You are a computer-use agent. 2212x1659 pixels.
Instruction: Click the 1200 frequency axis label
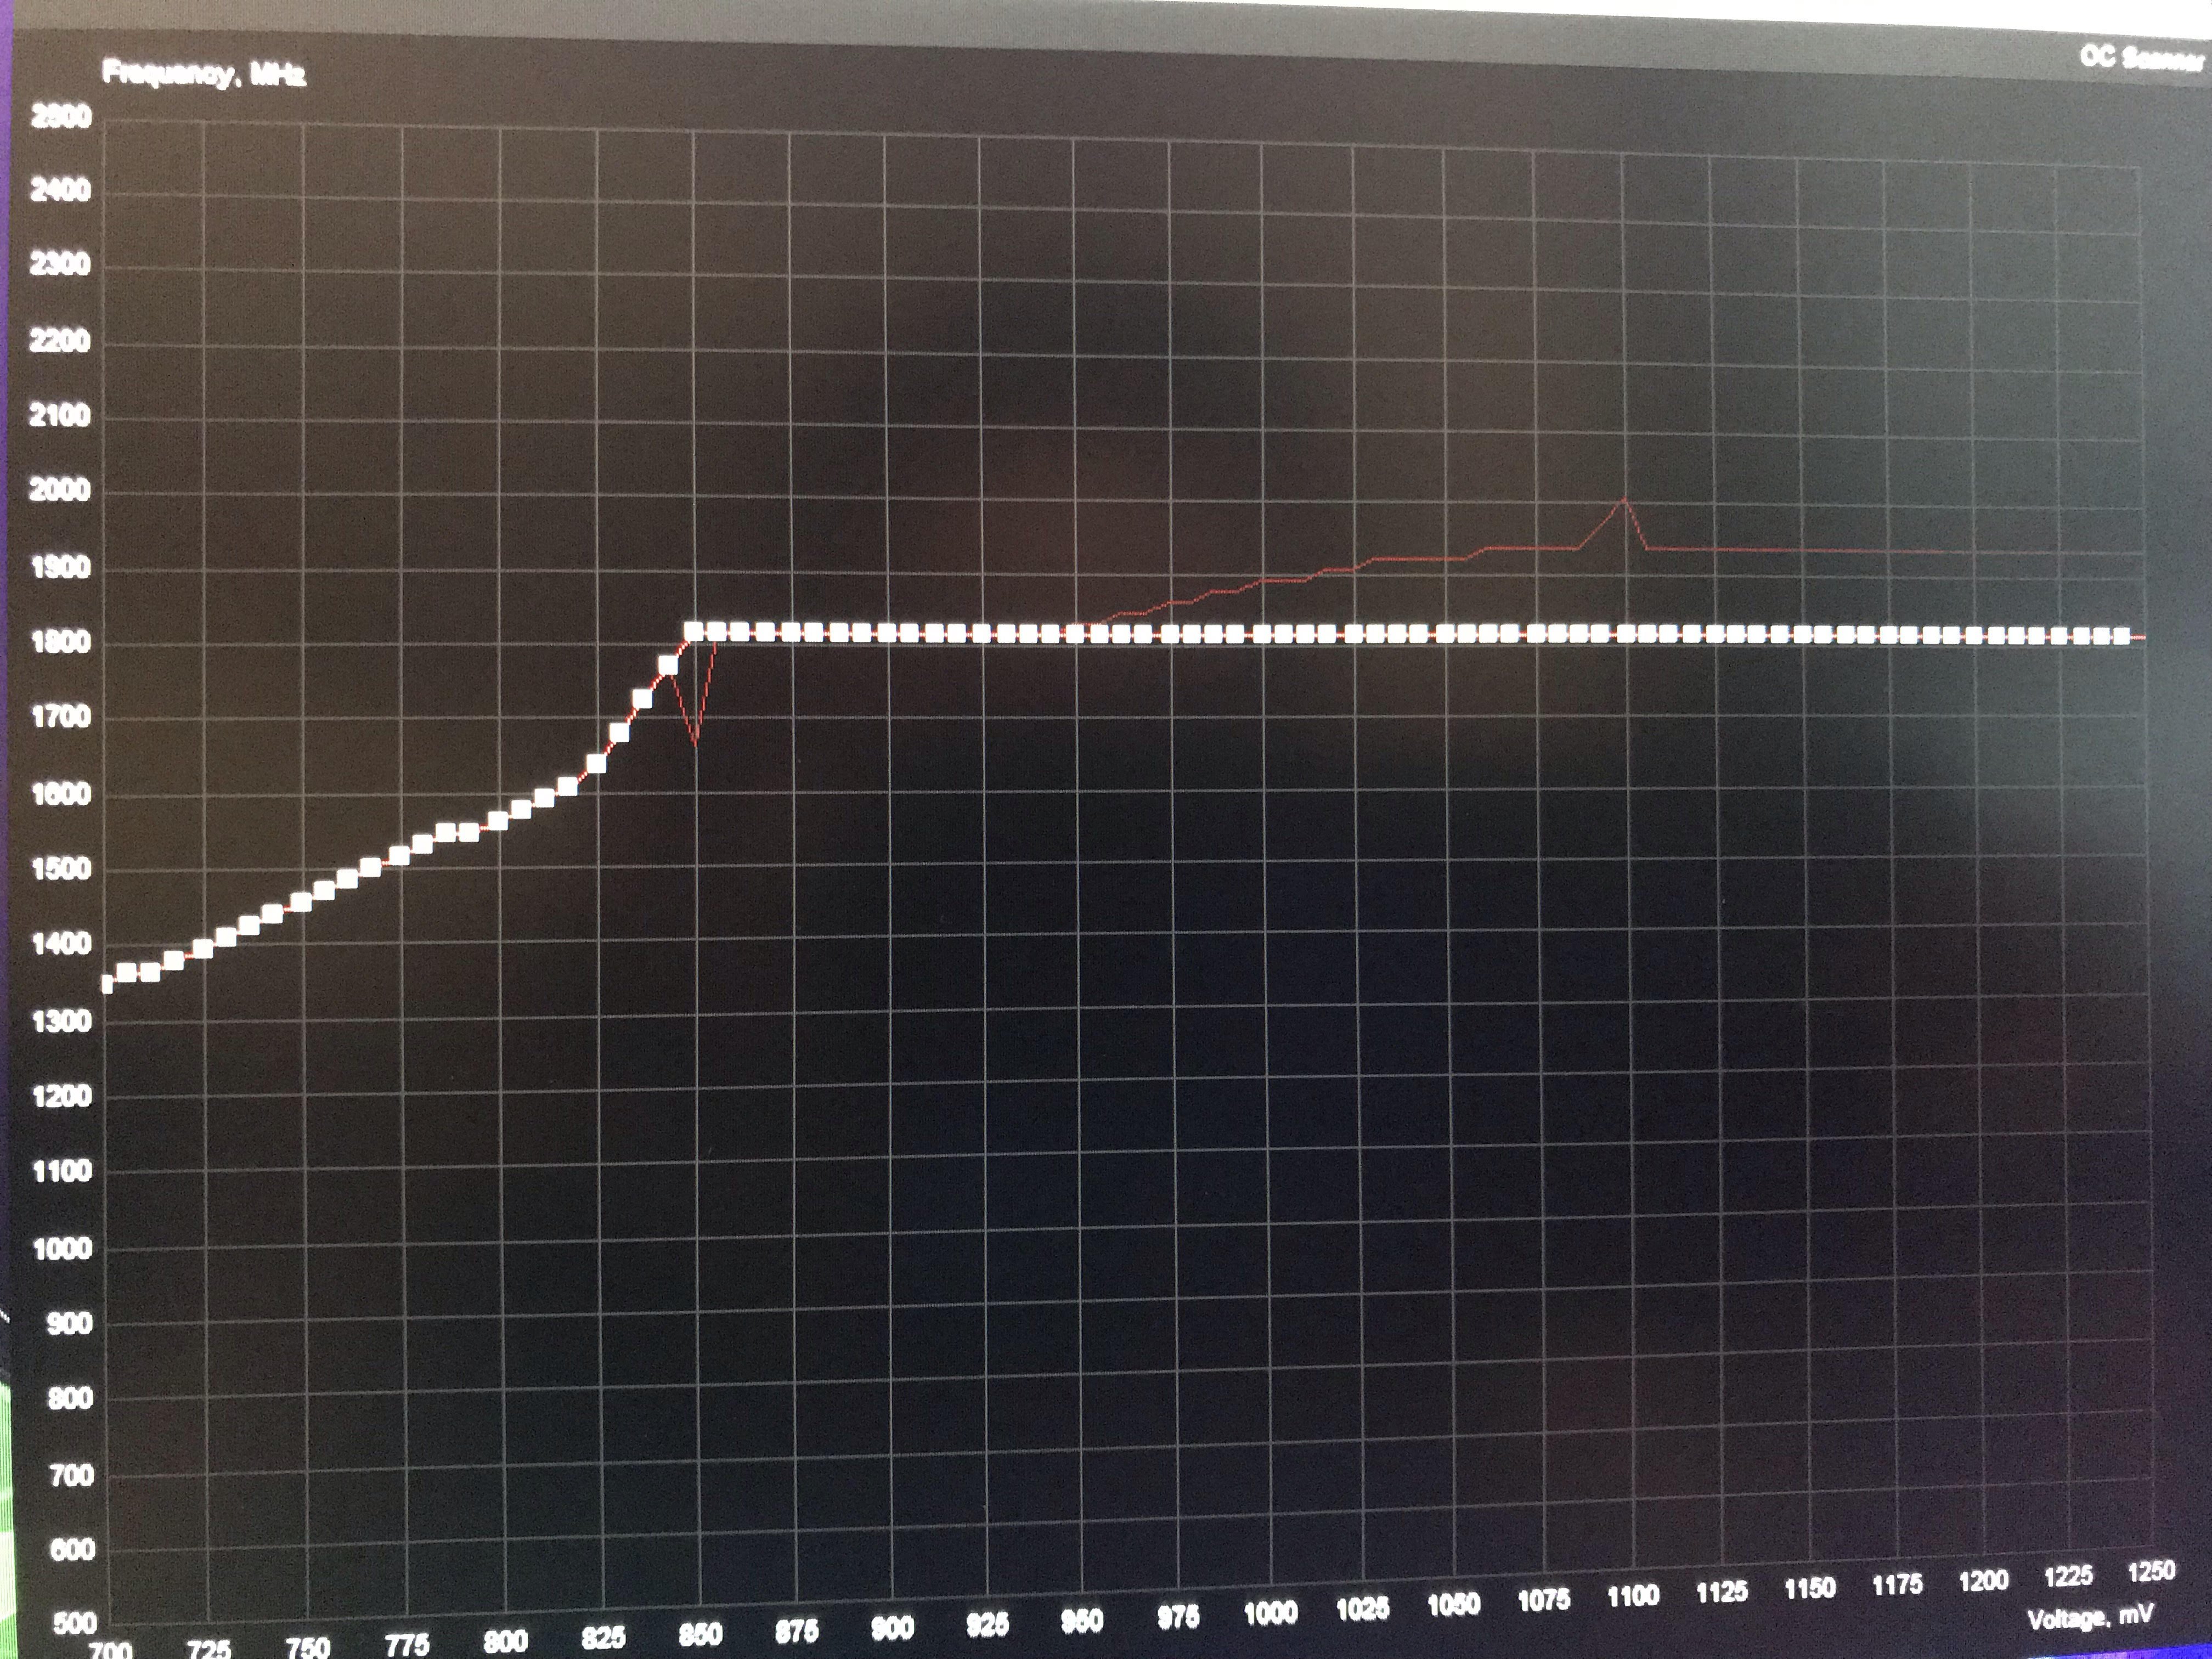coord(61,1096)
